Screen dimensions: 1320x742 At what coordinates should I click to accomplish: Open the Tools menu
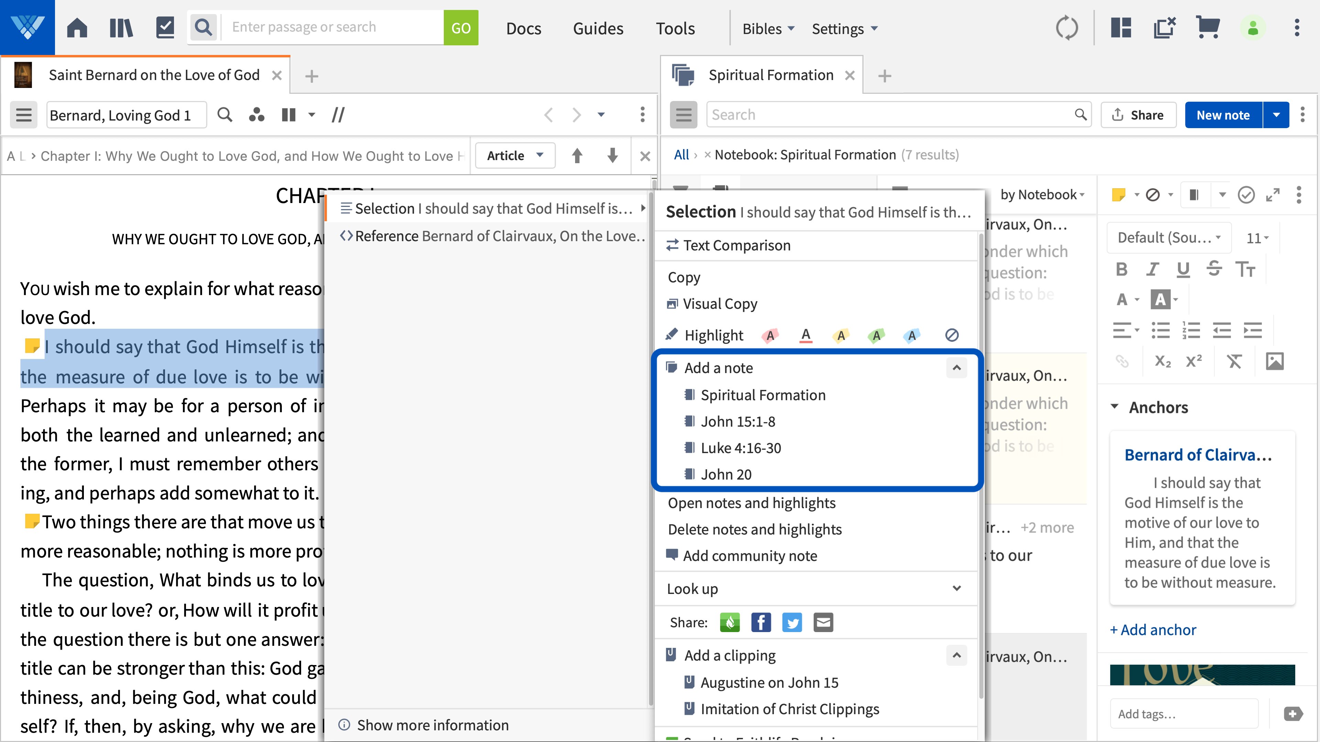click(675, 29)
